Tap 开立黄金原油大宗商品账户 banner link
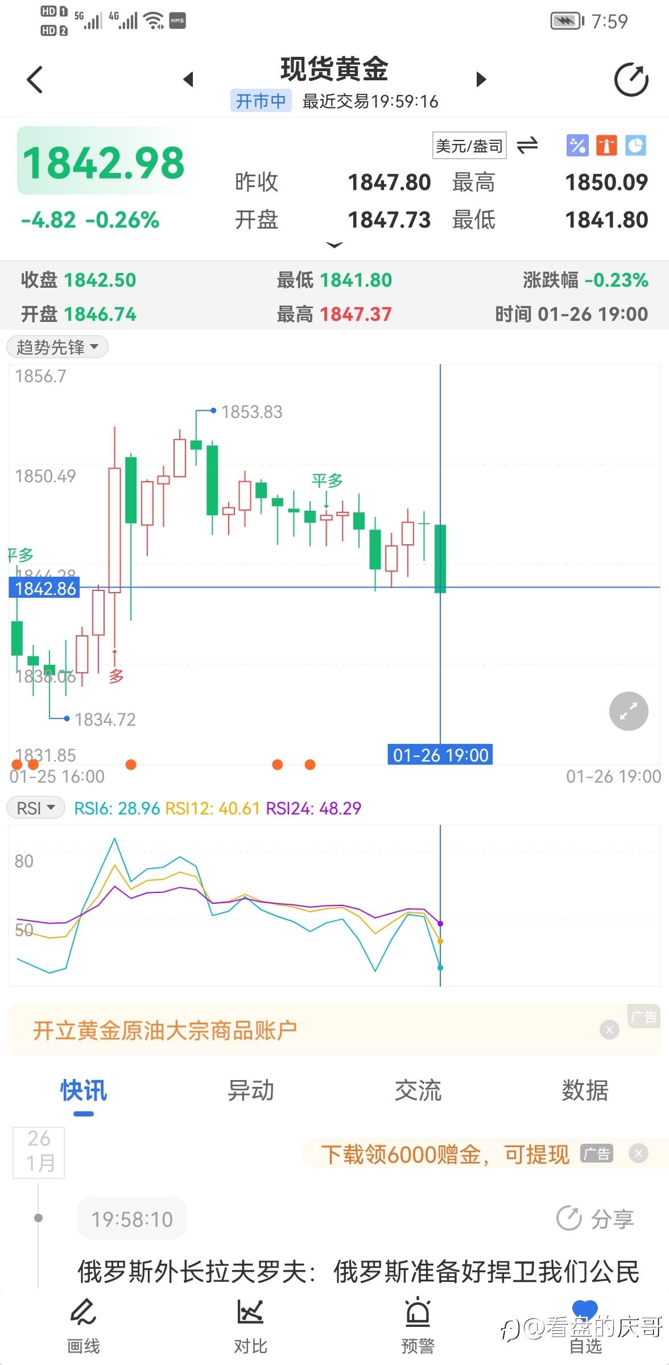669x1365 pixels. (165, 1030)
